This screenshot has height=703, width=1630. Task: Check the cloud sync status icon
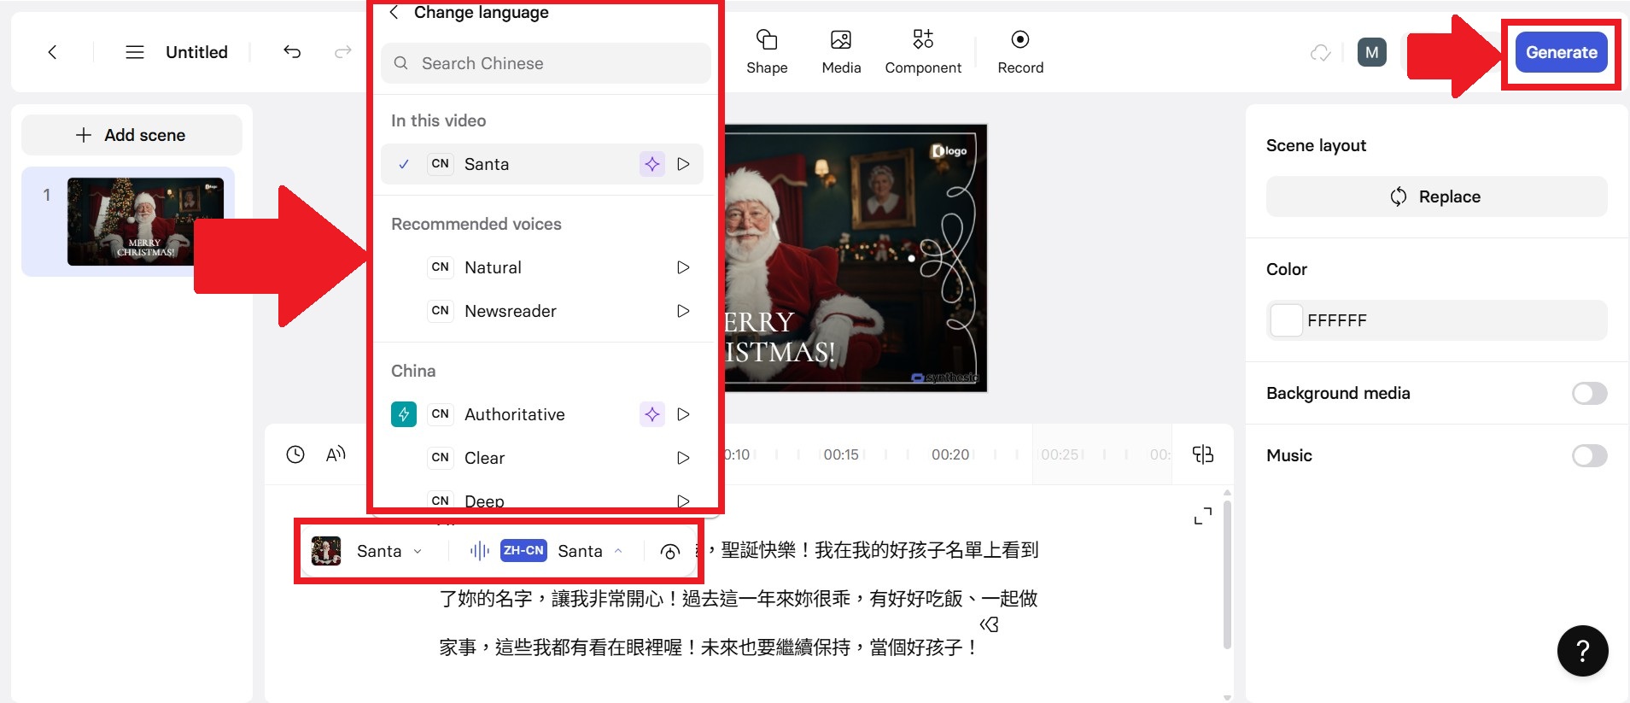pyautogui.click(x=1321, y=53)
